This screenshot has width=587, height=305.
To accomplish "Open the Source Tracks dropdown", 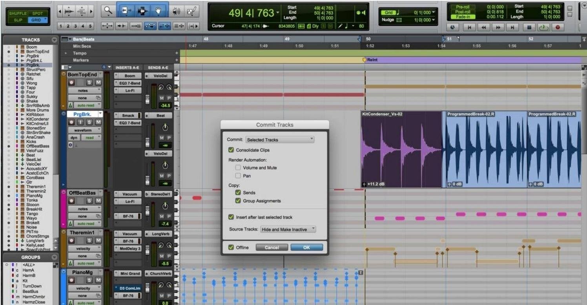I will click(288, 229).
